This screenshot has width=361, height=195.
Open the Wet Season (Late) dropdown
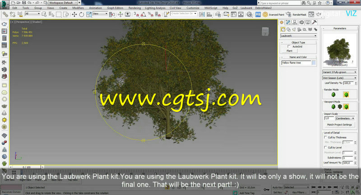340,78
